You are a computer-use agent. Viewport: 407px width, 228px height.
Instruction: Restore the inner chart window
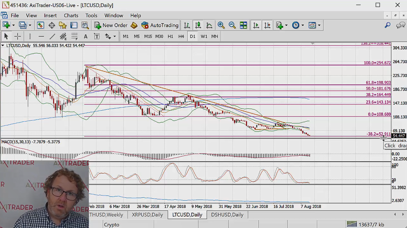395,15
